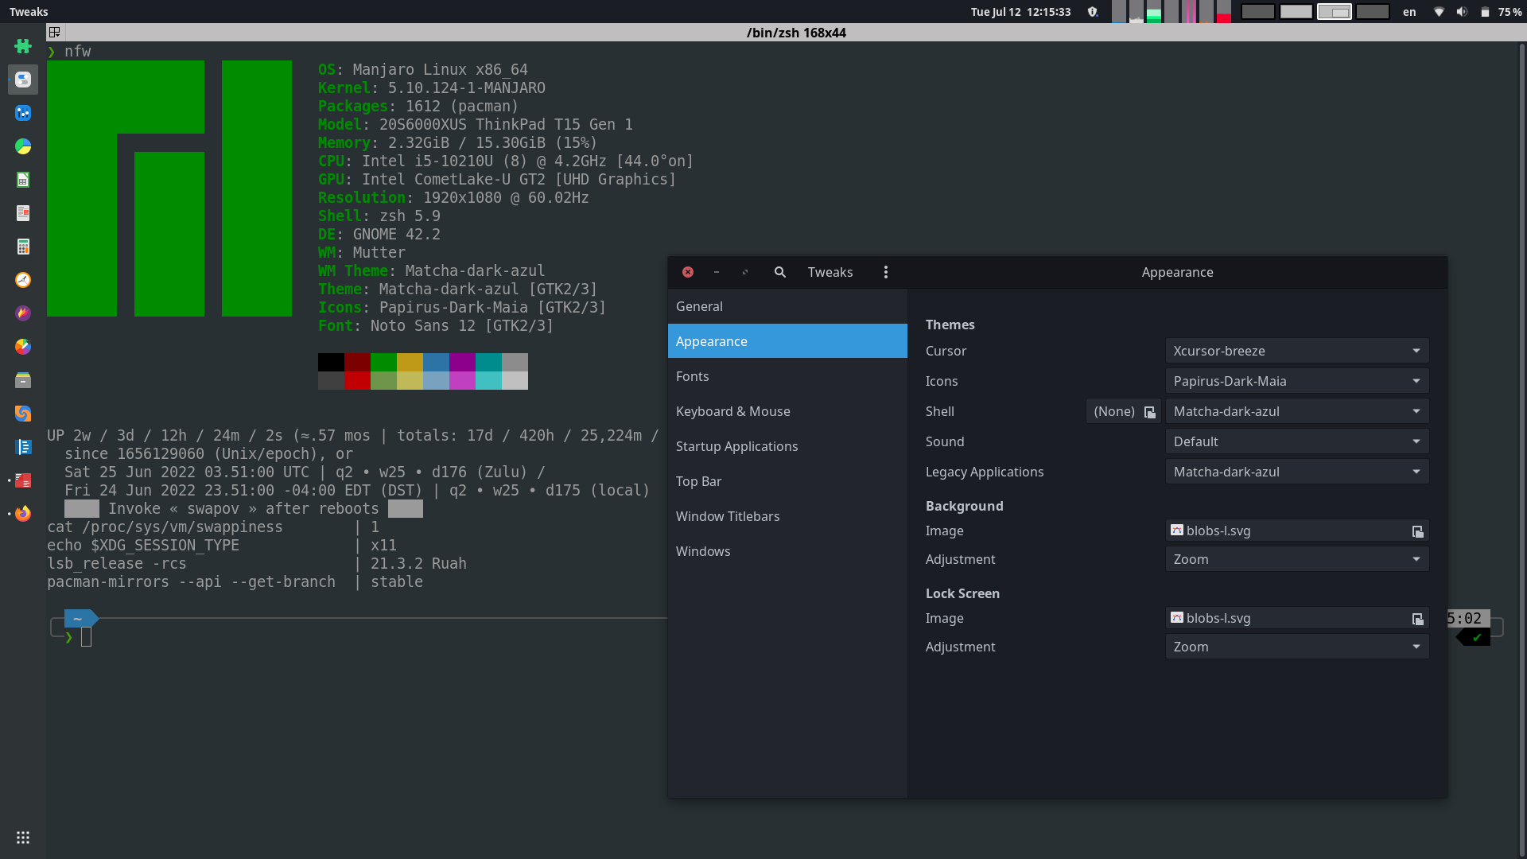Screen dimensions: 1527x859
Task: Open search in the Tweaks titlebar
Action: click(779, 272)
